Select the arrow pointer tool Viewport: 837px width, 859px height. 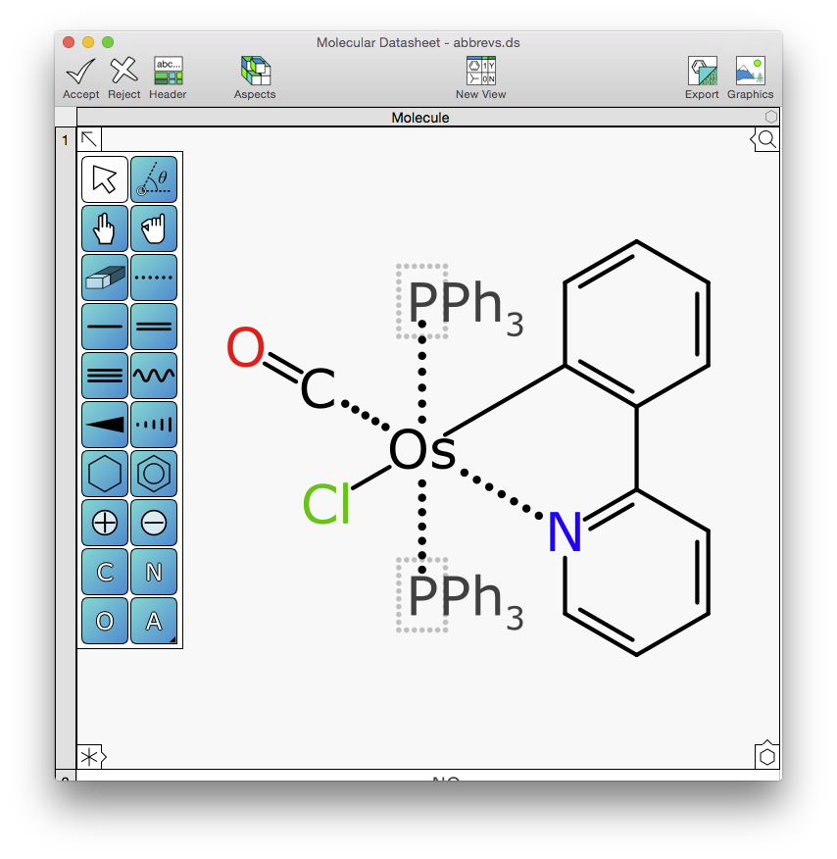pos(105,180)
